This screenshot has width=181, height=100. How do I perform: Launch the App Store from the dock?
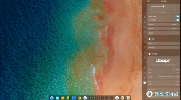[63, 98]
